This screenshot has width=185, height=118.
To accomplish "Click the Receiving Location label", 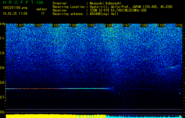I will point(69,7).
